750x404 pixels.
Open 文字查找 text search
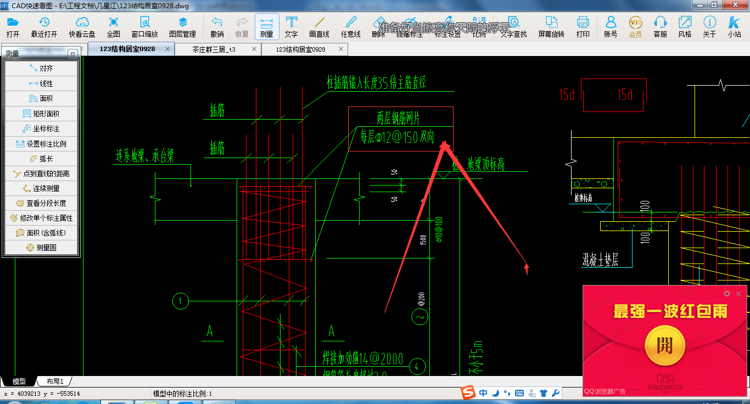(513, 26)
